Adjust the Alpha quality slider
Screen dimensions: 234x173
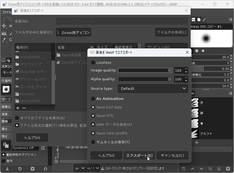pyautogui.click(x=145, y=79)
